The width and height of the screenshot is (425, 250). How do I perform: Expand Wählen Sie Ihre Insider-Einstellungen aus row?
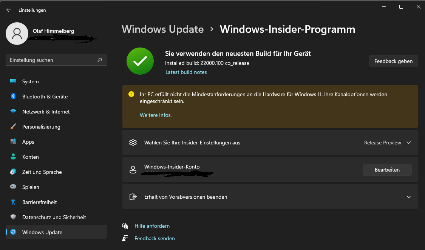[x=270, y=143]
